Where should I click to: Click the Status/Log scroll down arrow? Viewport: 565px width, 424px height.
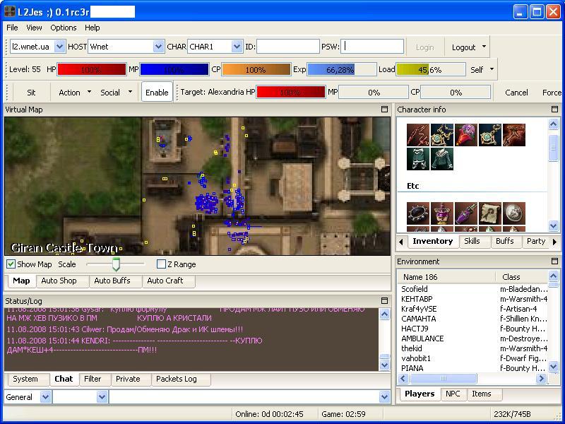click(x=385, y=365)
